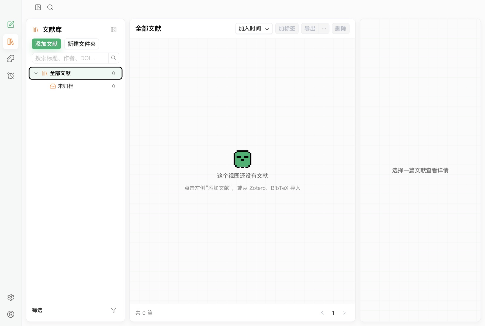This screenshot has width=485, height=326.
Task: Click the 导出 button
Action: 310,29
